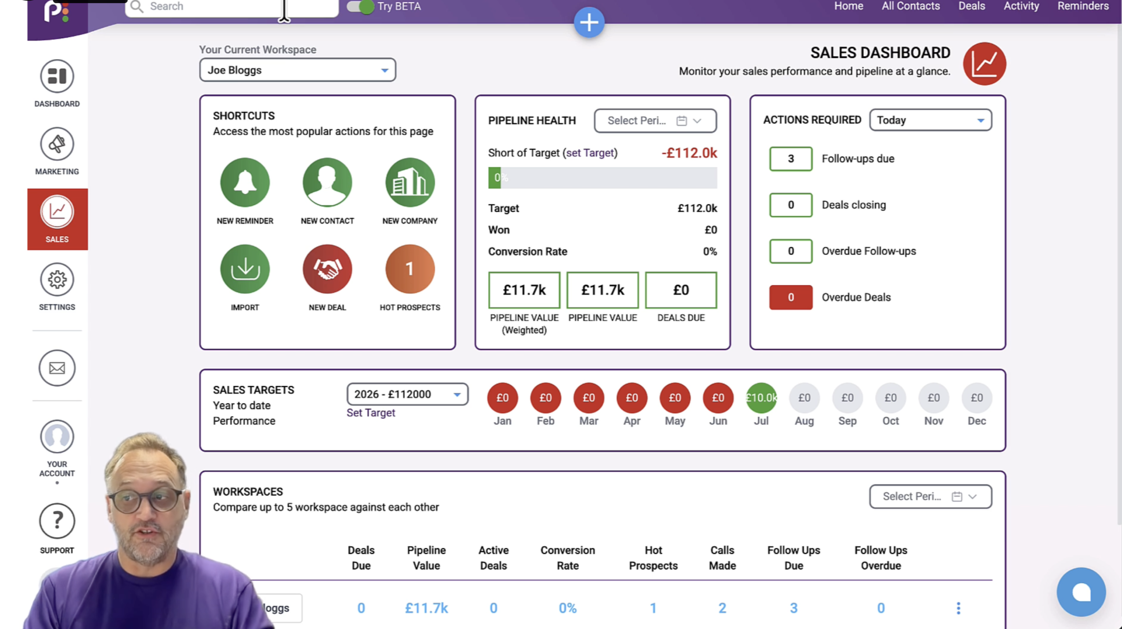This screenshot has width=1122, height=629.
Task: Expand the Joe Bloggs workspace dropdown
Action: (298, 70)
